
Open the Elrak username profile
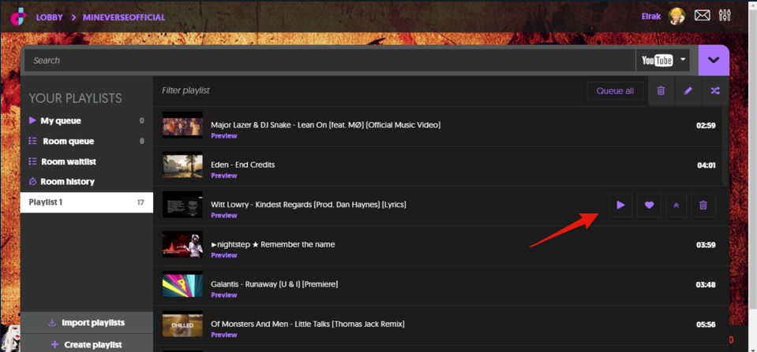click(x=651, y=17)
